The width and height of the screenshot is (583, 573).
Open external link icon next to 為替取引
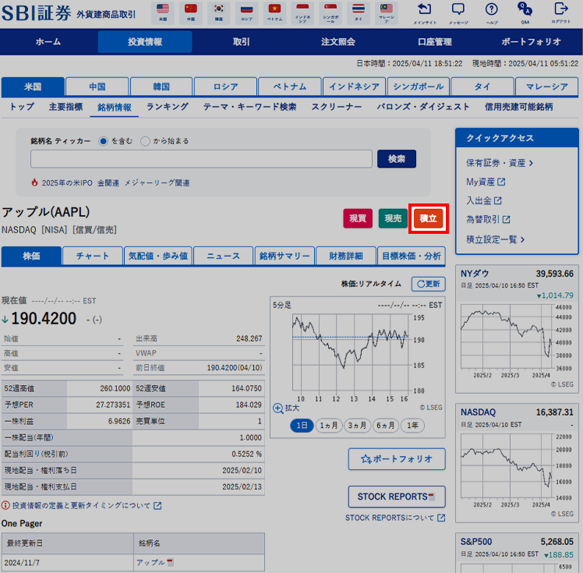506,220
